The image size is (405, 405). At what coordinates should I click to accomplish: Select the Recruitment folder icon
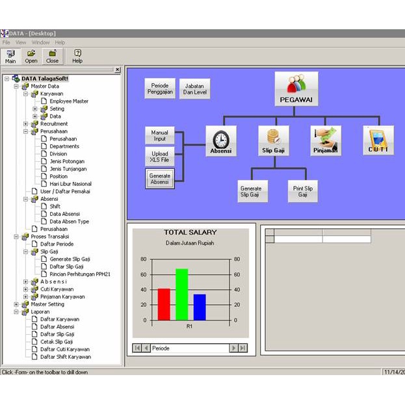(x=34, y=124)
